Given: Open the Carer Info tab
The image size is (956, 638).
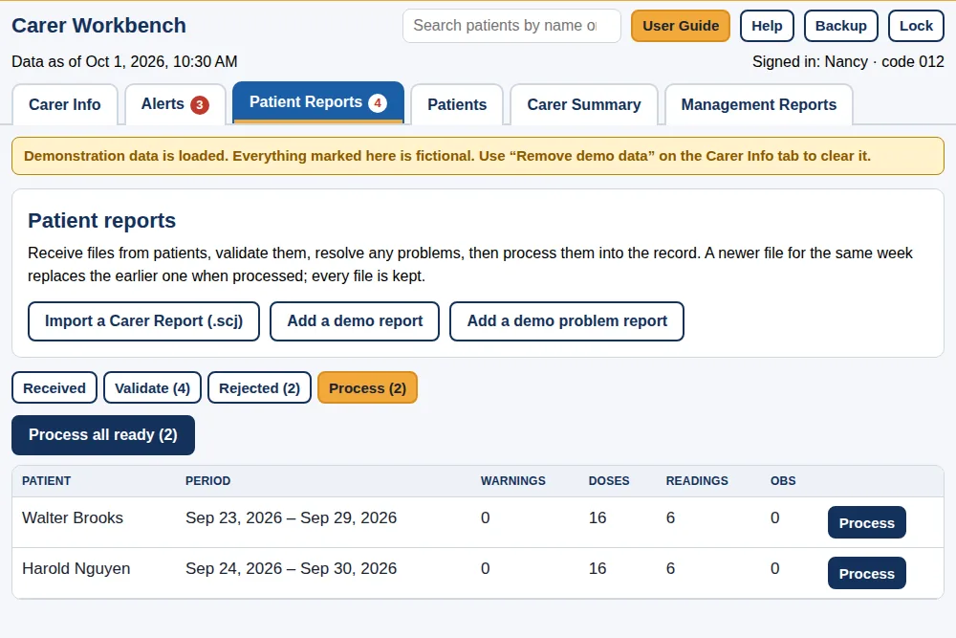Looking at the screenshot, I should [65, 104].
